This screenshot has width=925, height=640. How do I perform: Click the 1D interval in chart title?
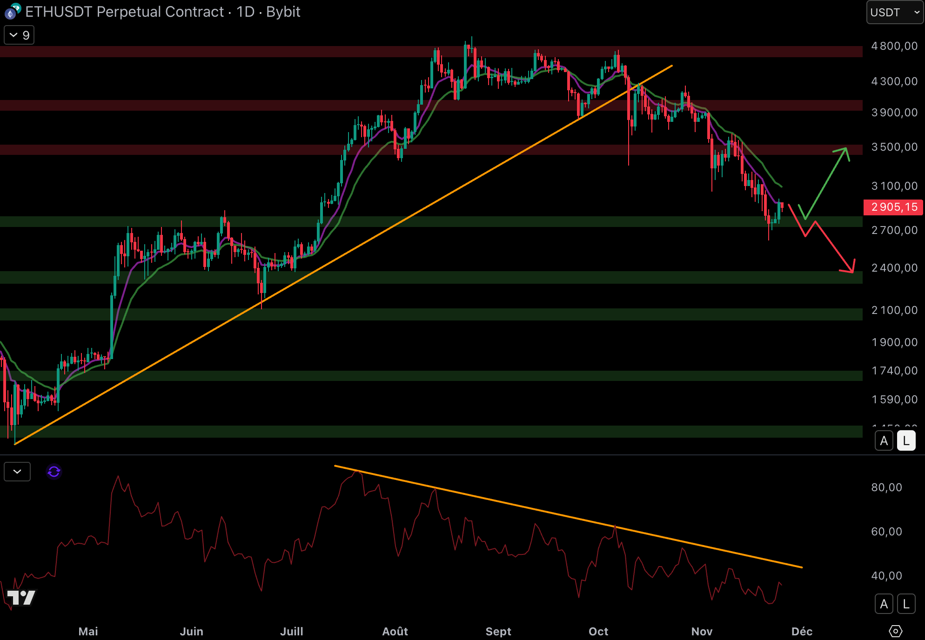[x=245, y=12]
